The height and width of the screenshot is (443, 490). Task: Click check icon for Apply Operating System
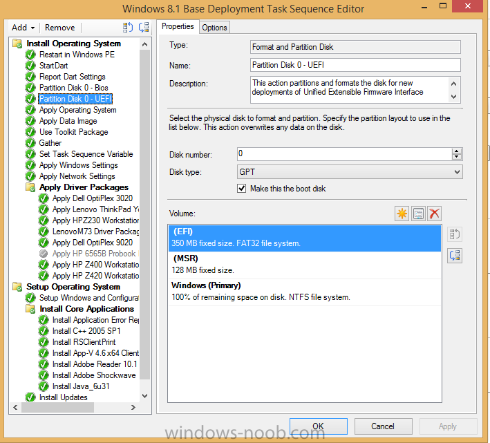[30, 110]
